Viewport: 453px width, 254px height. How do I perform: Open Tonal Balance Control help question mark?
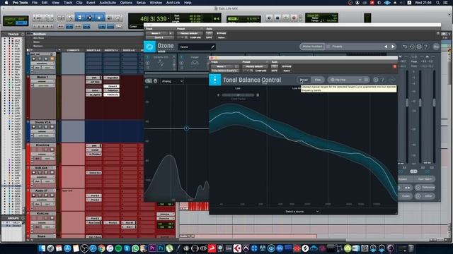coord(382,80)
